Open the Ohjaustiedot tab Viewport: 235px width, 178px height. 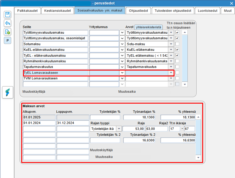coord(138,11)
